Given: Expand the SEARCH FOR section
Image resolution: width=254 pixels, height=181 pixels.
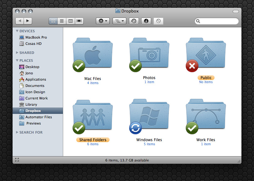Looking at the screenshot, I should pyautogui.click(x=18, y=132).
